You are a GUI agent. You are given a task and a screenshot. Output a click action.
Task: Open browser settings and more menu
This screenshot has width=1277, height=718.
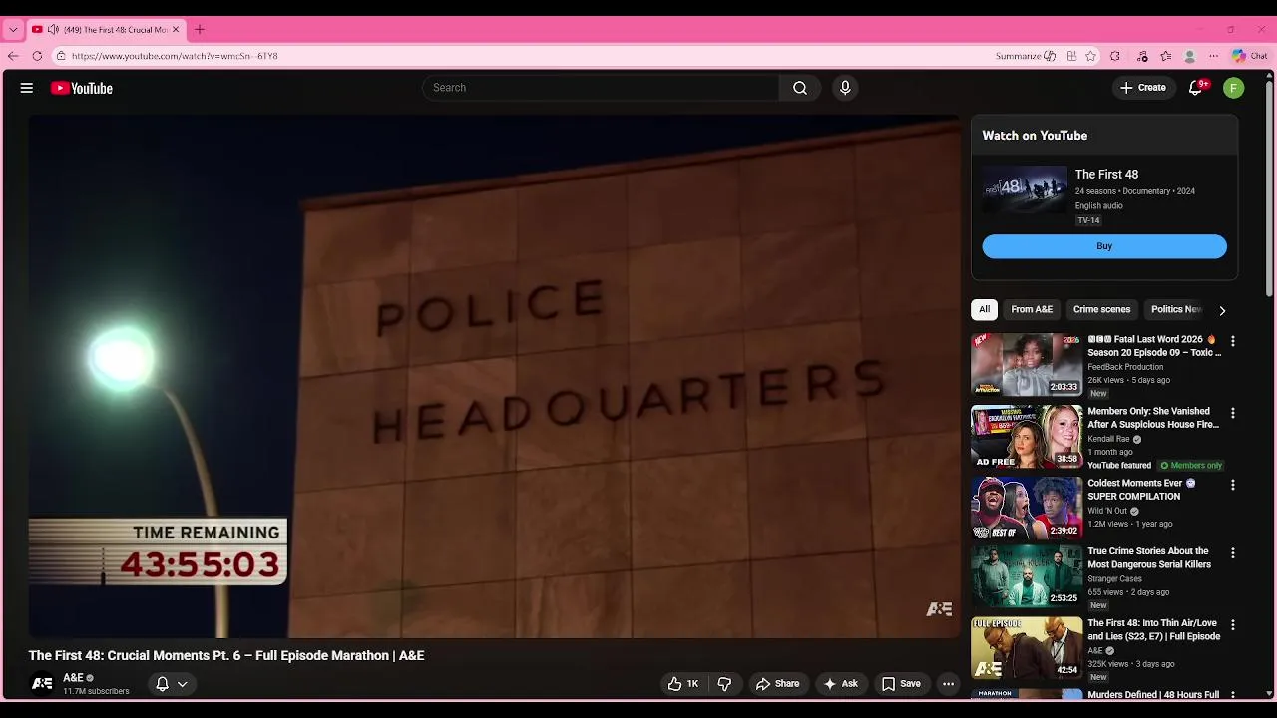tap(1213, 56)
